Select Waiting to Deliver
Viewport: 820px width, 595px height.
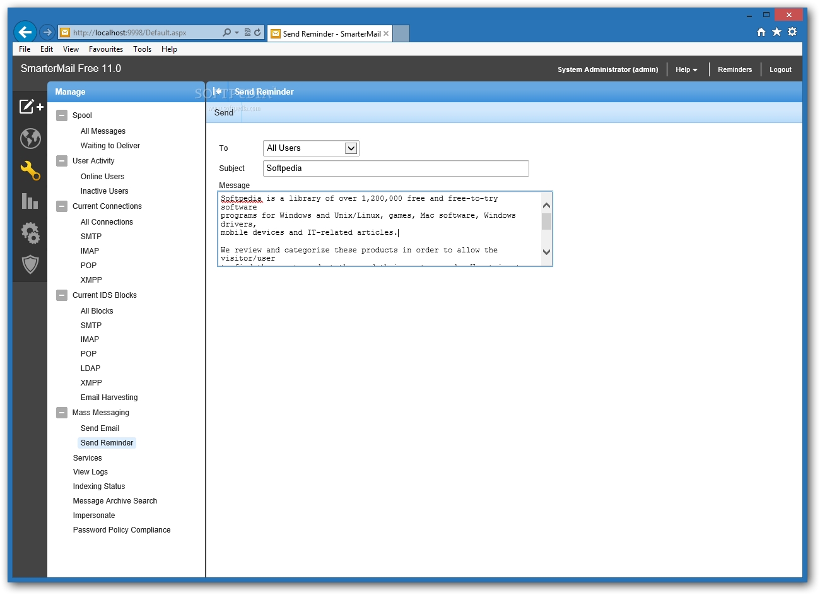pyautogui.click(x=110, y=146)
